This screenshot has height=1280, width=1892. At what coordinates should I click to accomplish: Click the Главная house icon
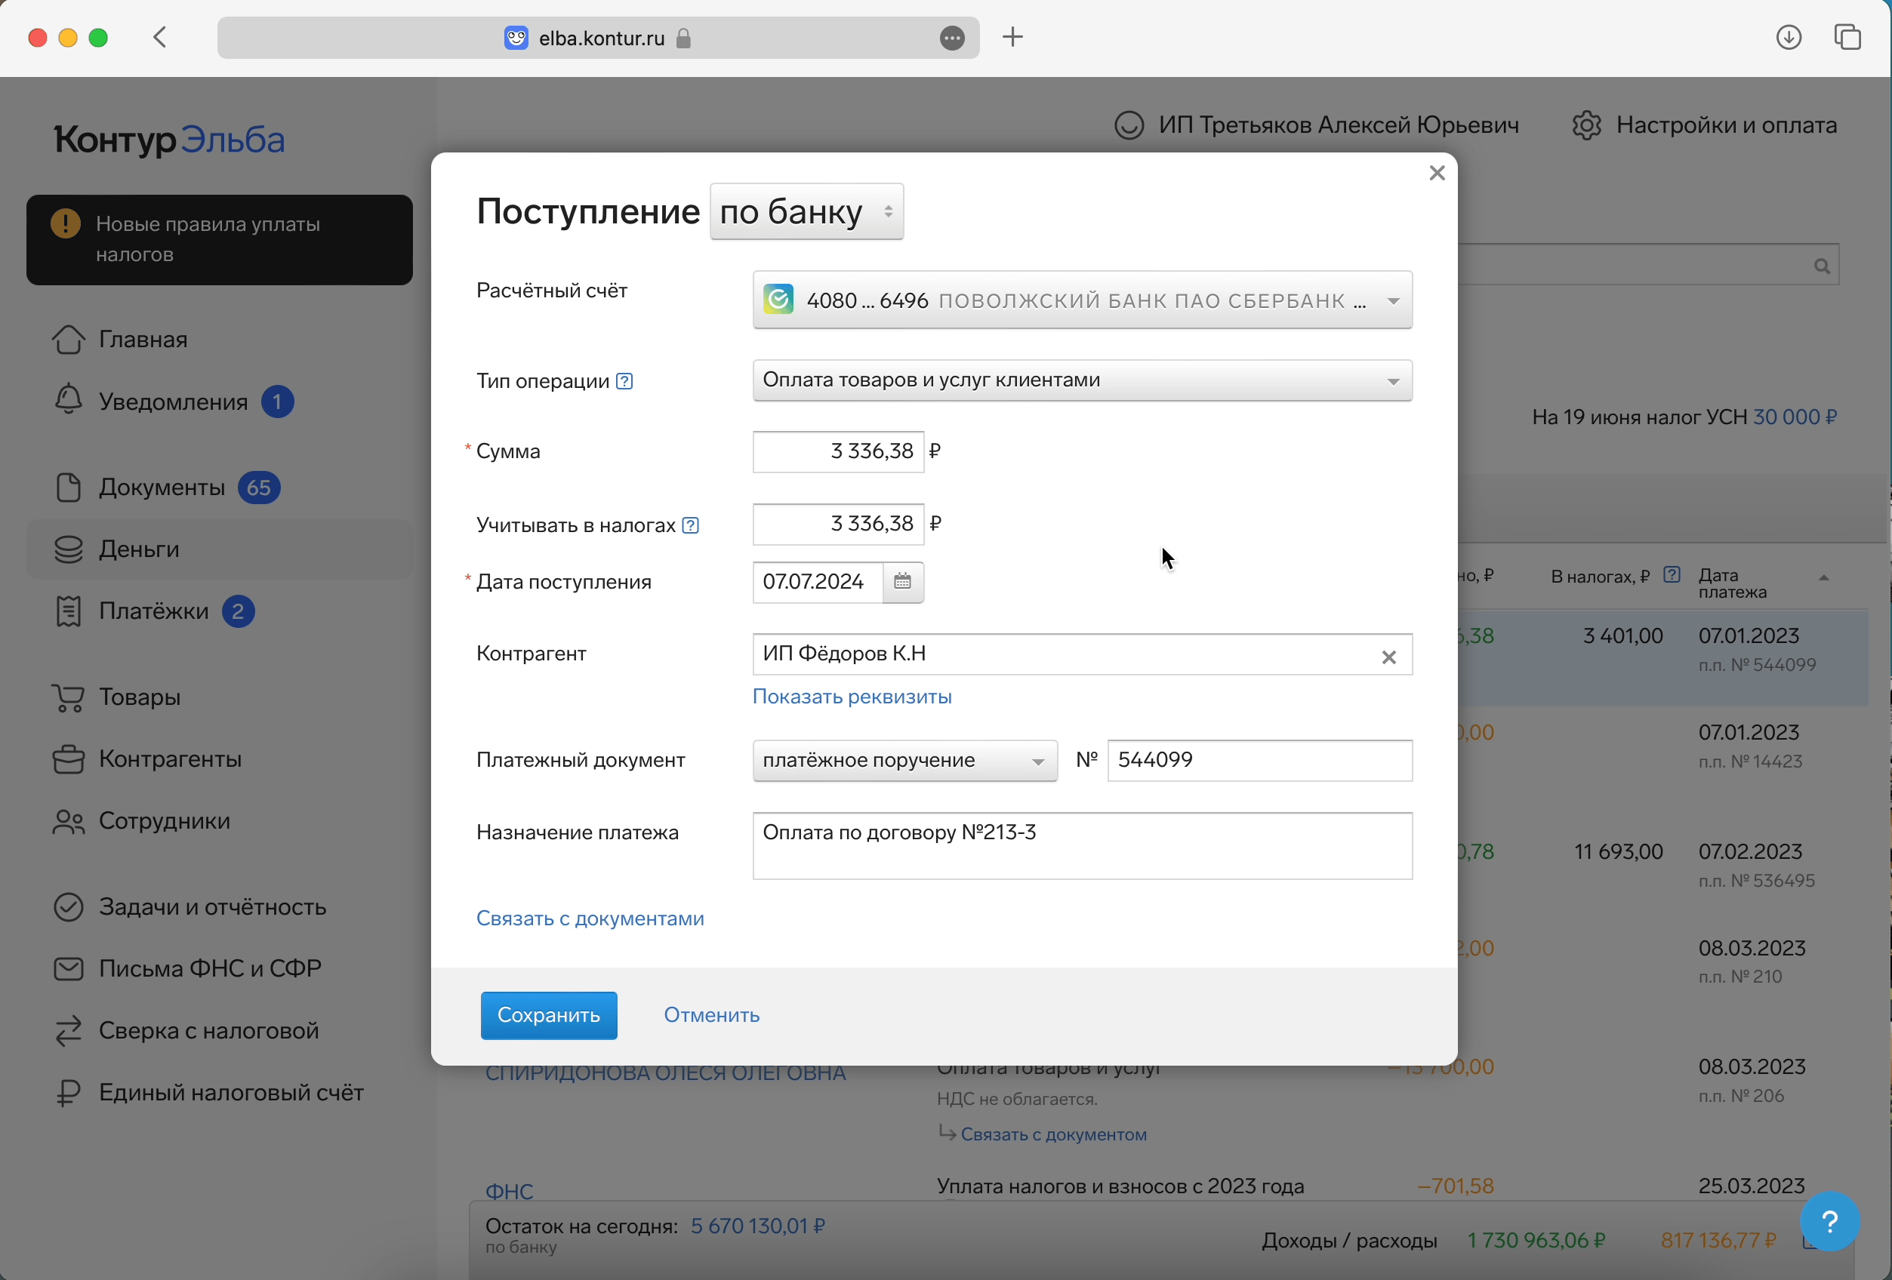pyautogui.click(x=69, y=340)
